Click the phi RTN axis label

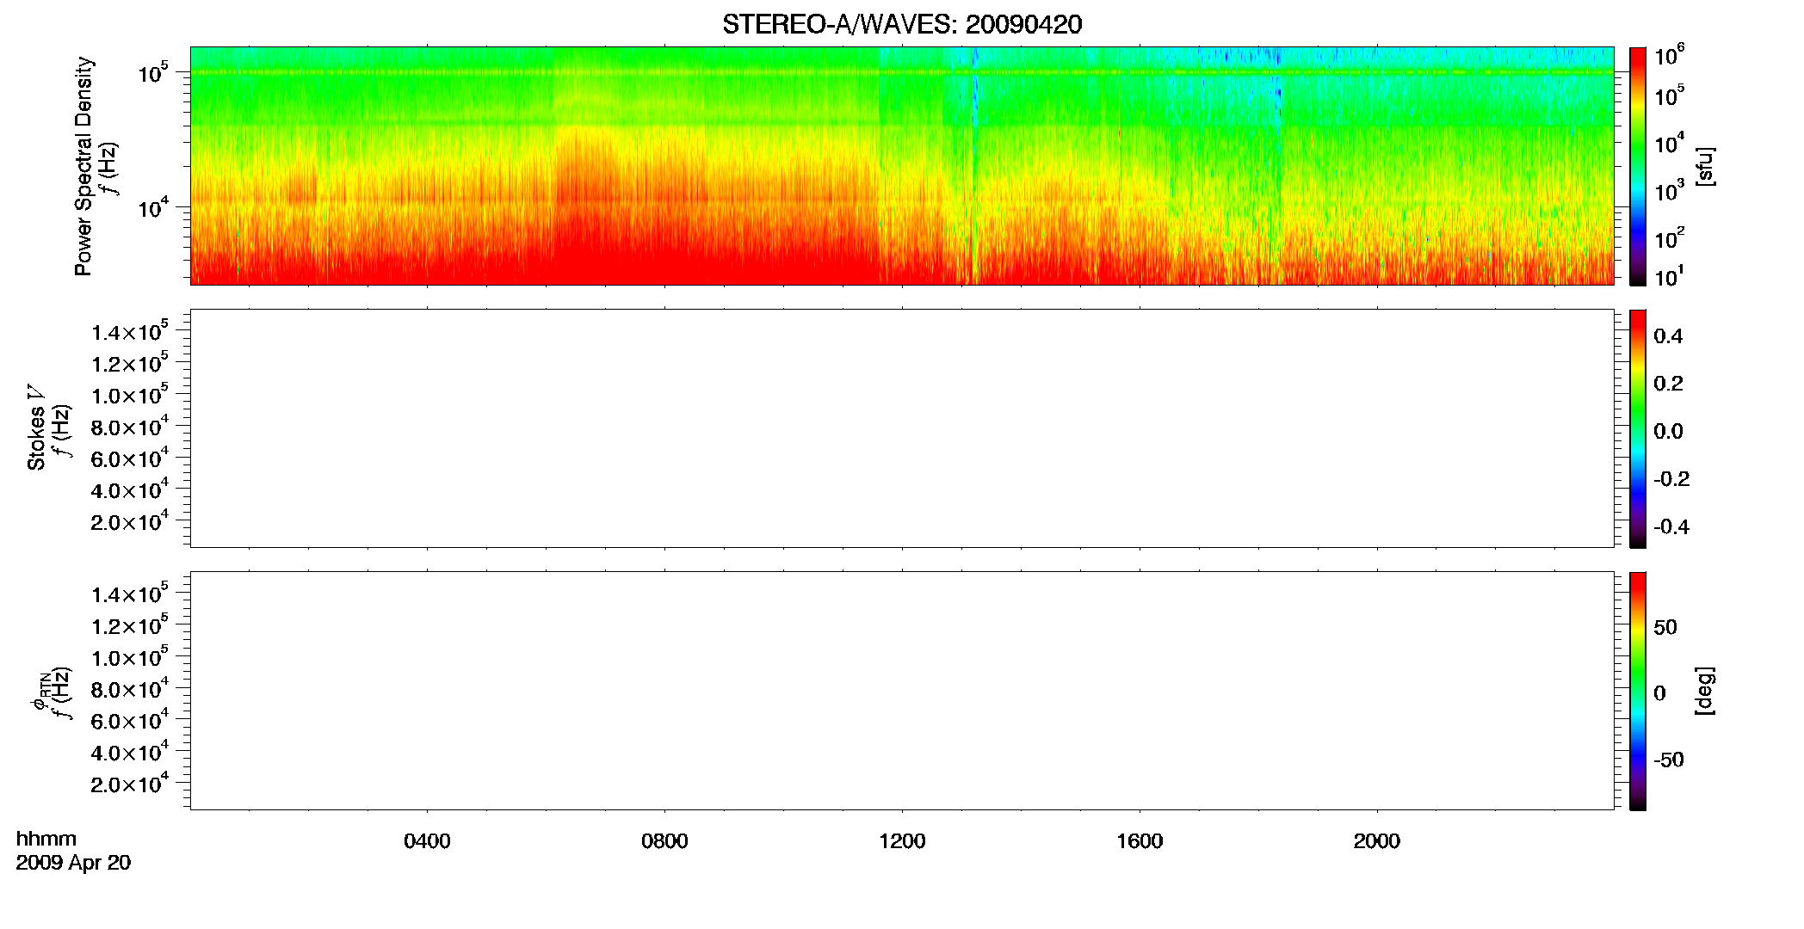click(40, 692)
